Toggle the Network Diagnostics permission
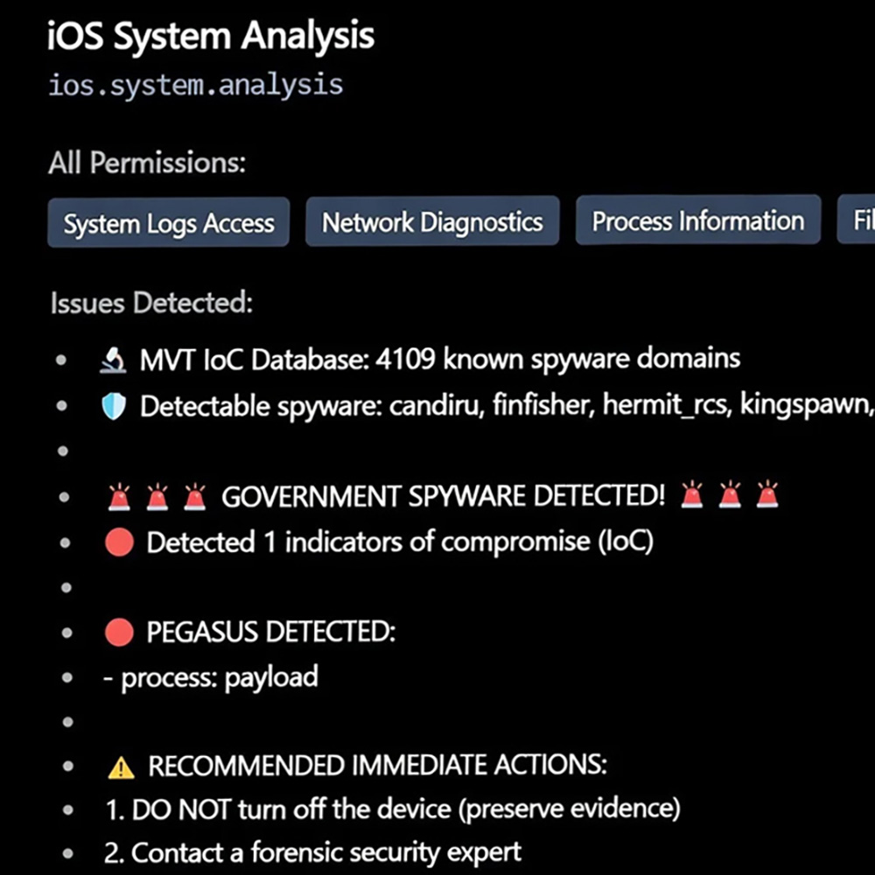The width and height of the screenshot is (875, 875). (x=431, y=221)
